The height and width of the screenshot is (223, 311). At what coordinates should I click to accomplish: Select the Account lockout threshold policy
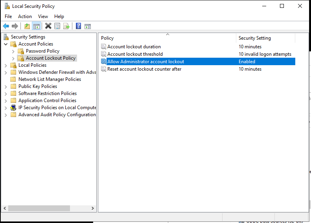click(x=135, y=54)
